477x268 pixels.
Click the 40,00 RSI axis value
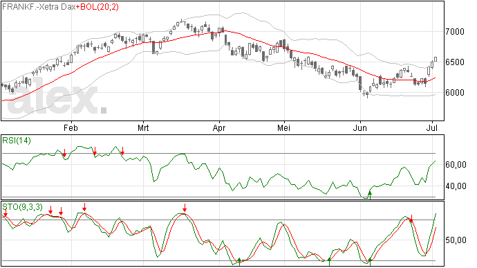(456, 186)
